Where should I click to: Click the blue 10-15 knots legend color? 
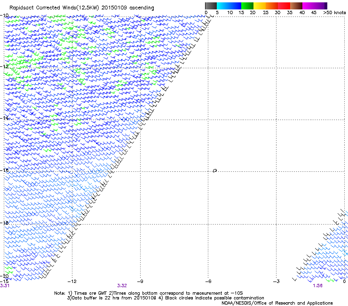point(235,6)
